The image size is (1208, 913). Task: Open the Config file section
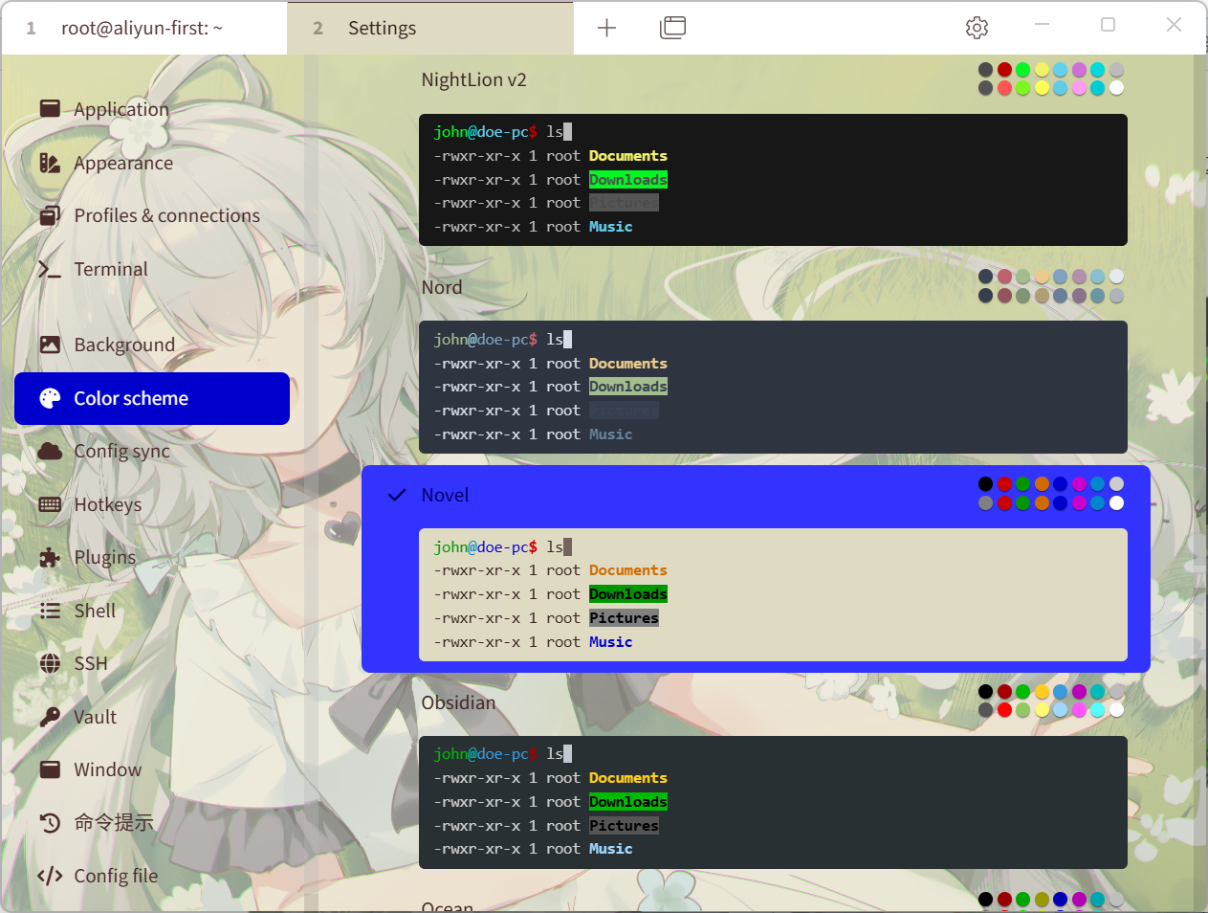[152, 876]
